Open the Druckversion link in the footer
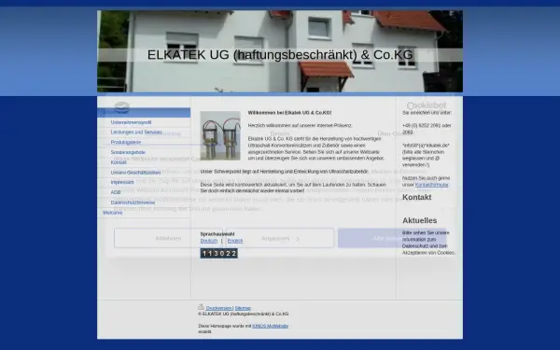The image size is (560, 350). (219, 308)
